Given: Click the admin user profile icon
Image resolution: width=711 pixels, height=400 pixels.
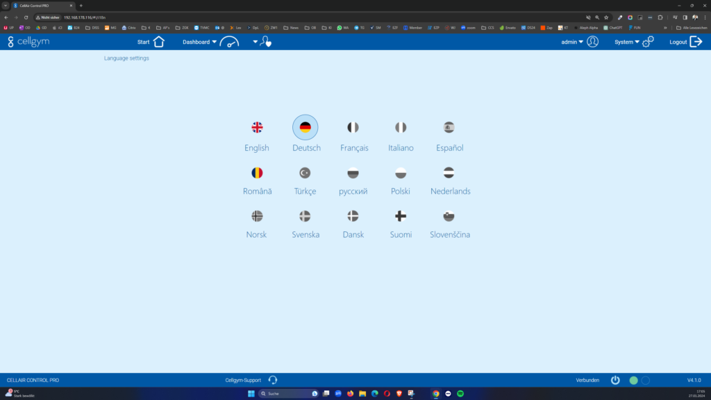Looking at the screenshot, I should pyautogui.click(x=592, y=42).
